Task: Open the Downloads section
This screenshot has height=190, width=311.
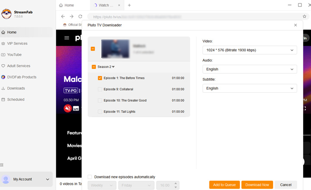Action: tap(26, 88)
